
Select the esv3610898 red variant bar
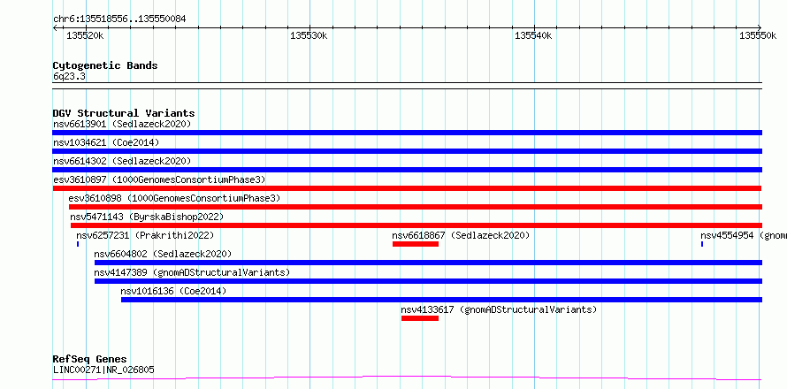416,207
